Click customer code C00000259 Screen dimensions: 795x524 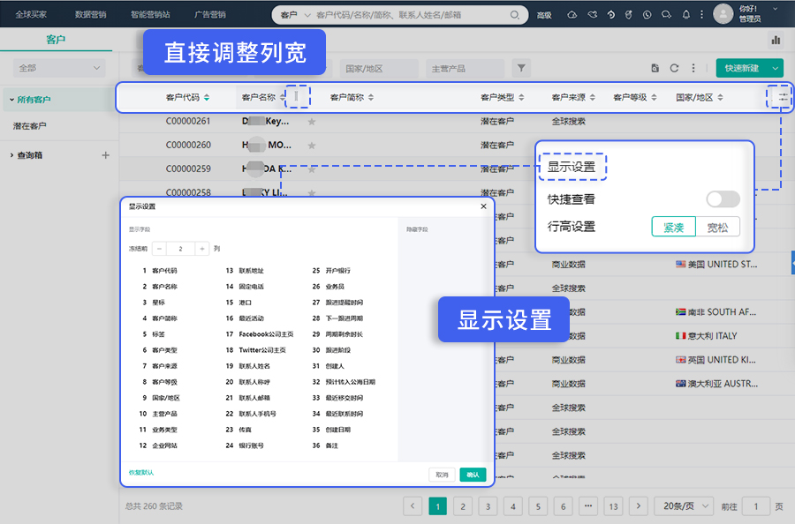(x=188, y=168)
